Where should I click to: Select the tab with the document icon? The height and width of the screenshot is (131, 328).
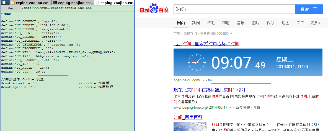[114, 3]
